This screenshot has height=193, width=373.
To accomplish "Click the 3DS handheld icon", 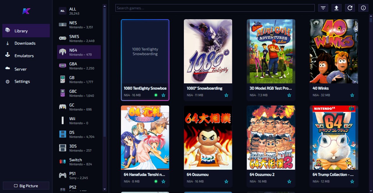I will click(62, 148).
